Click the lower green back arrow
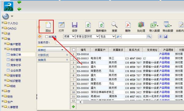The width and height of the screenshot is (184, 111). (x=19, y=9)
